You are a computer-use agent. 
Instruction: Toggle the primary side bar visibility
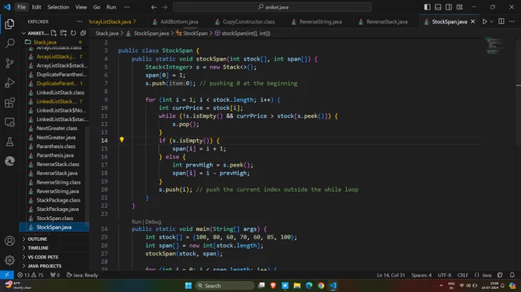pos(428,7)
